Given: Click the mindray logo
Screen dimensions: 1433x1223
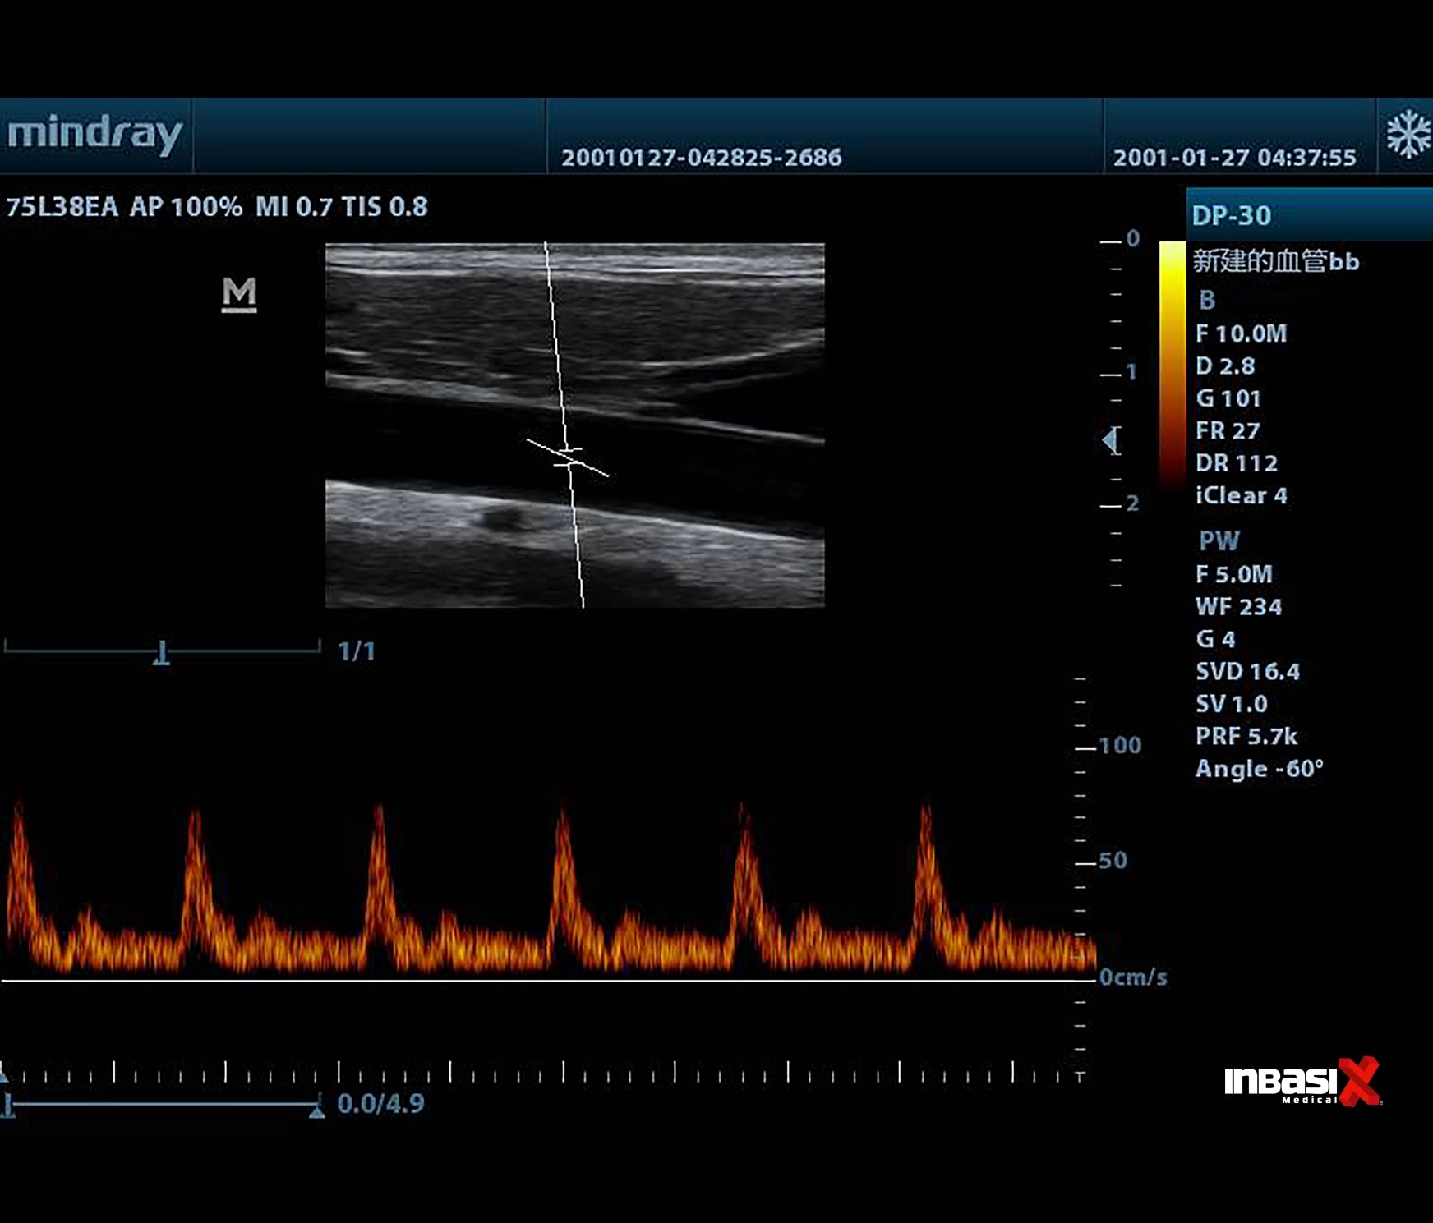Looking at the screenshot, I should tap(94, 133).
